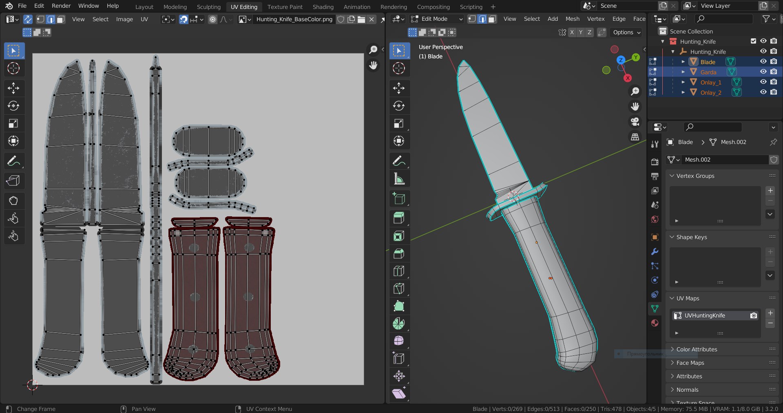
Task: Collapse the Vertex Groups panel
Action: pos(672,176)
